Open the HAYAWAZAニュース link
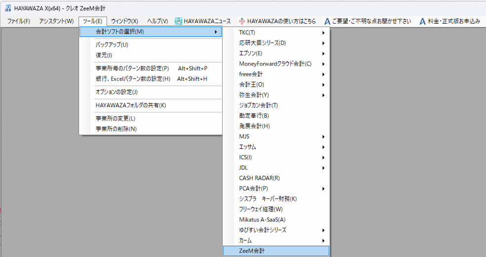 pyautogui.click(x=207, y=21)
